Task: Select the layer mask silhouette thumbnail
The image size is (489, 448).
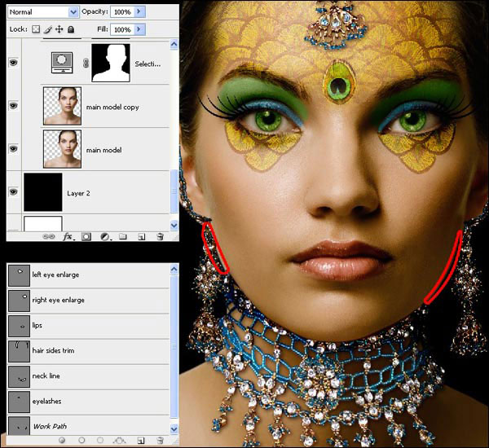Action: [x=111, y=63]
